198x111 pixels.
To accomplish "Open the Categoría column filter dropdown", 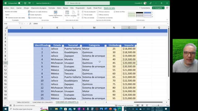I will click(x=105, y=46).
